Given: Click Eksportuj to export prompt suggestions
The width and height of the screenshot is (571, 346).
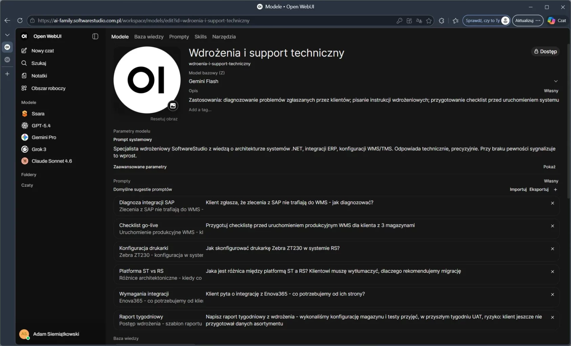Looking at the screenshot, I should pyautogui.click(x=539, y=189).
